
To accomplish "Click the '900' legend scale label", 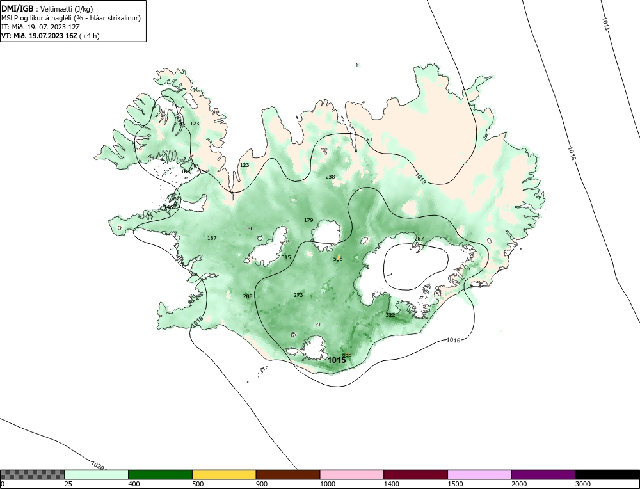I will tap(262, 484).
